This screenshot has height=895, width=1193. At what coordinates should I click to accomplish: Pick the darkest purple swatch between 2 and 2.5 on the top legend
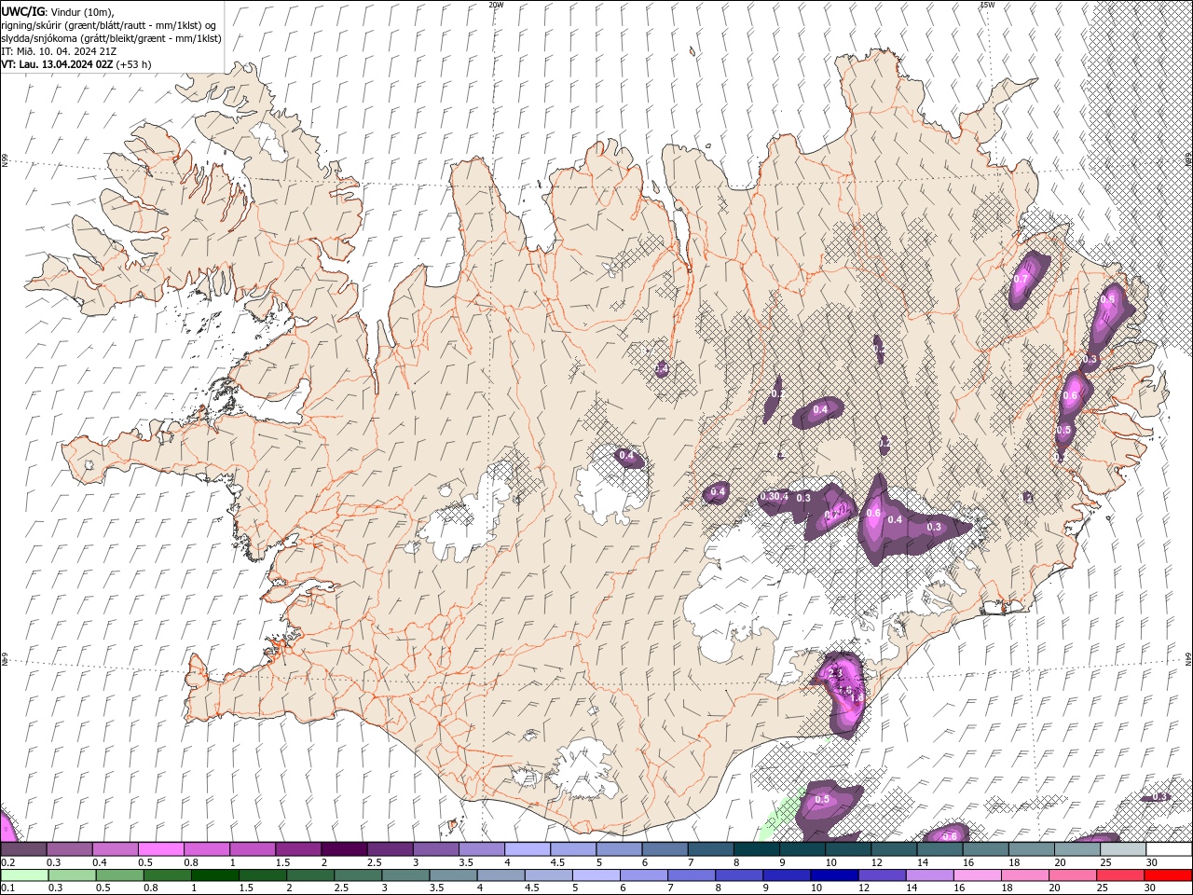click(x=344, y=849)
